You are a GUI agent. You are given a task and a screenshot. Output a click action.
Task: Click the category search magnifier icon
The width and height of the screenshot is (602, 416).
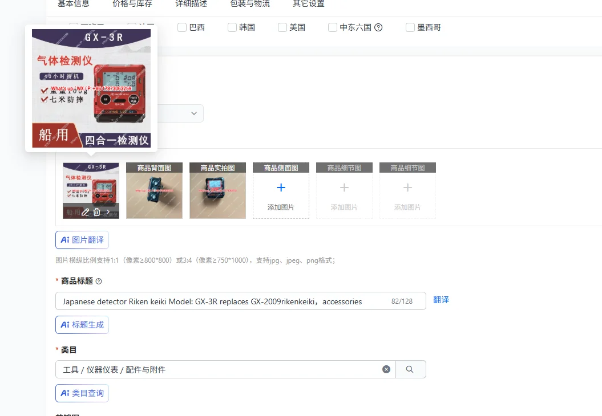point(410,369)
